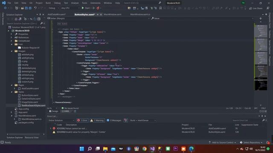This screenshot has width=273, height=153.
Task: Click the New Project toolbar icon
Action: [x=17, y=8]
